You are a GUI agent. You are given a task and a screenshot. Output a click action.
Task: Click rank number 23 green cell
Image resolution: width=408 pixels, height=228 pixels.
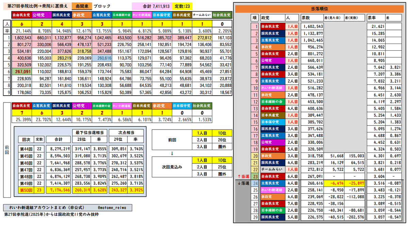[x=255, y=177]
